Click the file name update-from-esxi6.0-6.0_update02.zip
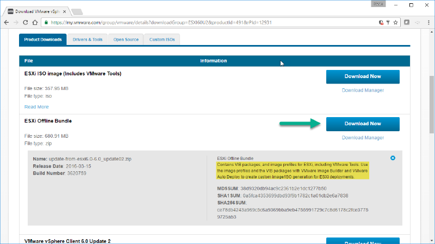 [90, 159]
